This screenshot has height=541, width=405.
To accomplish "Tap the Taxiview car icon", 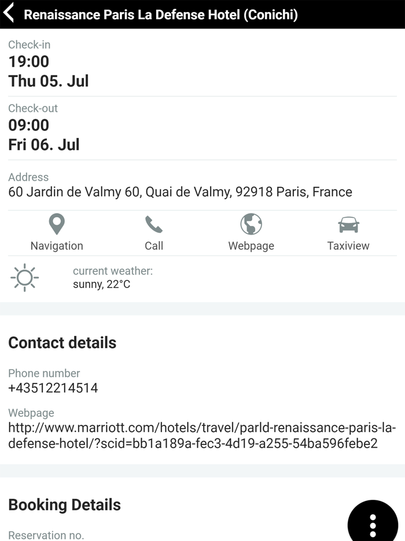I will click(348, 224).
